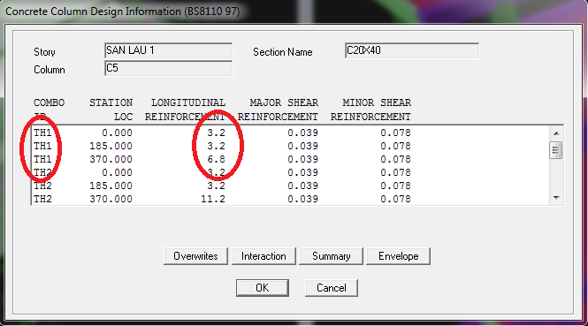
Task: Dismiss dialog with Cancel button
Action: tap(332, 288)
